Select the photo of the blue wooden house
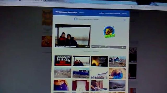The image size is (167, 93). [x=117, y=61]
